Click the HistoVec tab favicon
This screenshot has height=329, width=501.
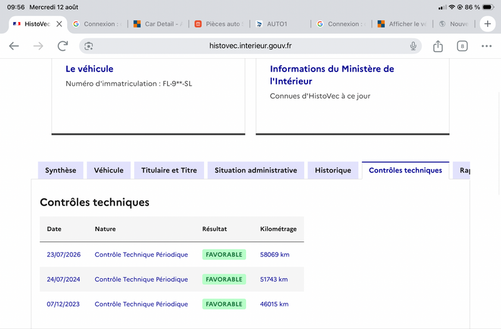tap(17, 24)
